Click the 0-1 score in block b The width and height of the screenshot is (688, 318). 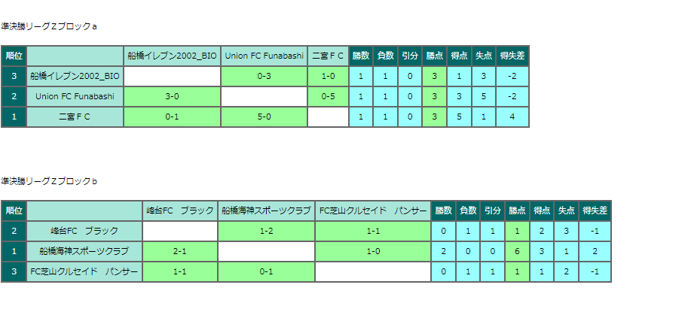[266, 272]
